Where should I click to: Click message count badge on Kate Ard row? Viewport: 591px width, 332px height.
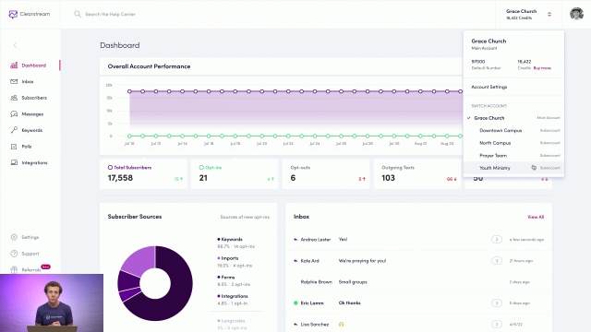pos(497,260)
